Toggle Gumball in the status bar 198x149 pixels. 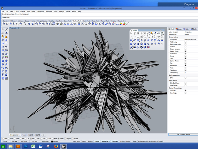pyautogui.click(x=115, y=141)
